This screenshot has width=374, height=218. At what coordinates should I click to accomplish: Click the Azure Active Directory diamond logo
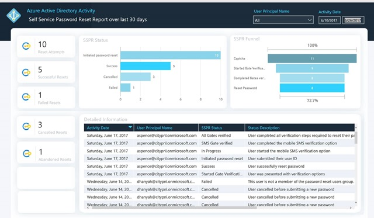(x=13, y=16)
